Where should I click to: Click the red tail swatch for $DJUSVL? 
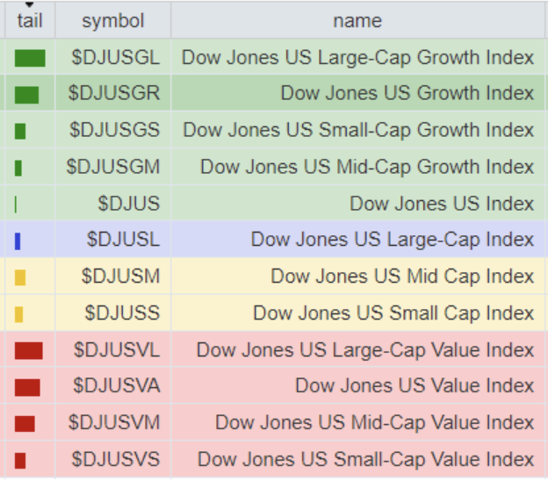tap(28, 351)
